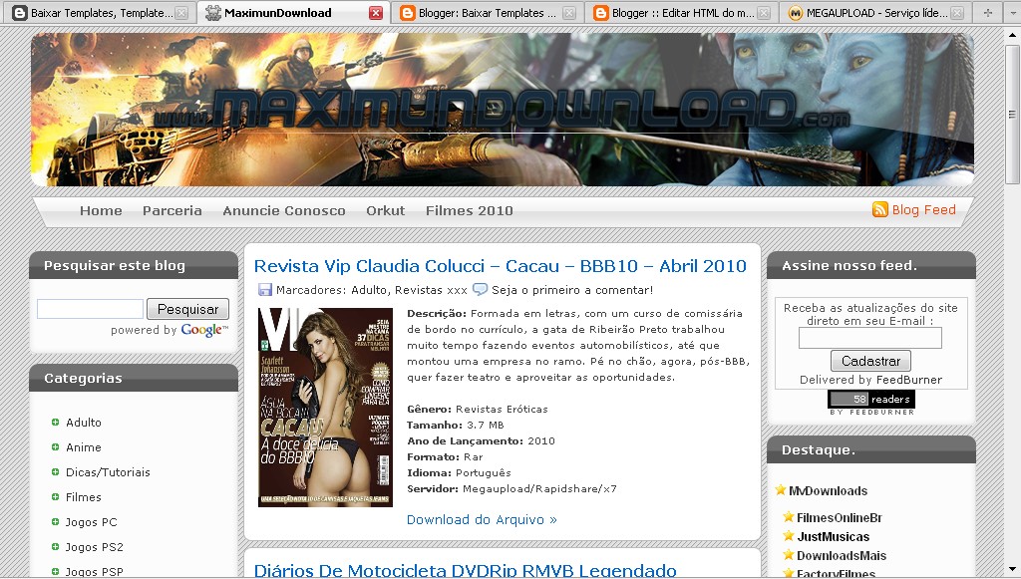Click the Megaupload favicon on last tab
1021x579 pixels.
[x=795, y=12]
